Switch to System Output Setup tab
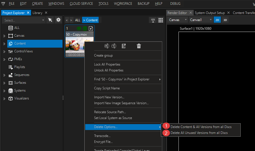 point(210,13)
